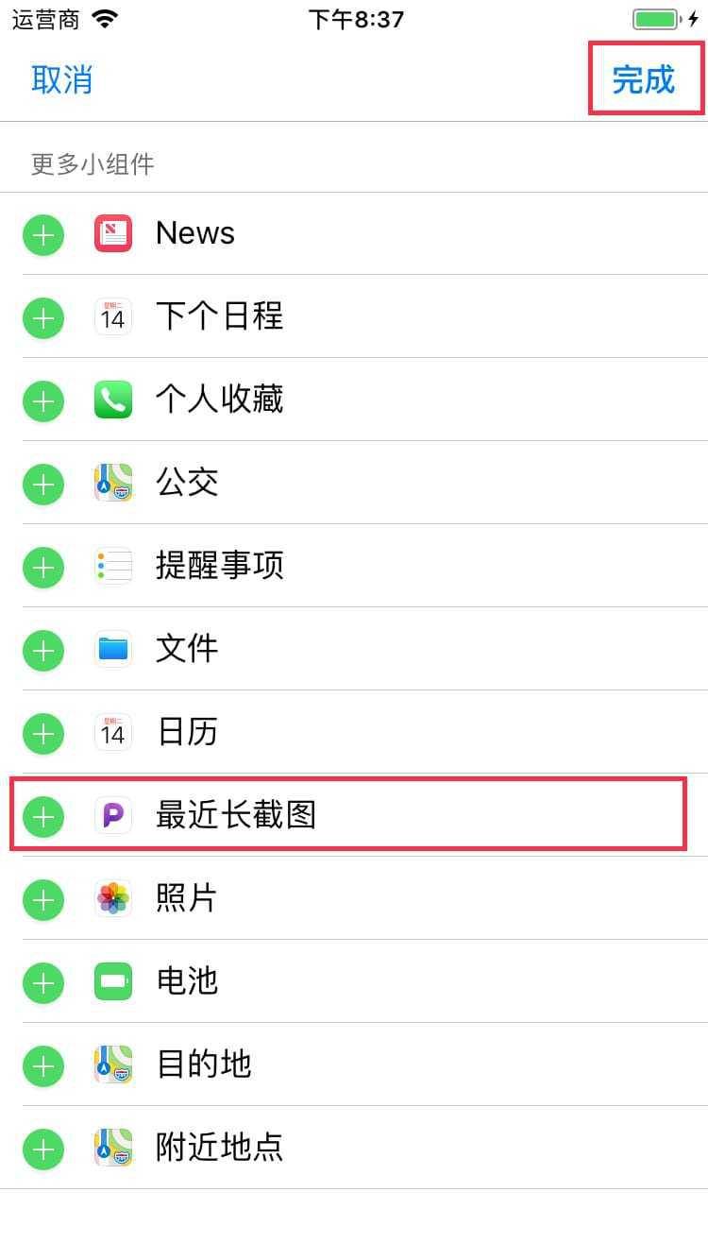Tap the Photos icon beside 照片
This screenshot has width=708, height=1260.
[x=113, y=898]
